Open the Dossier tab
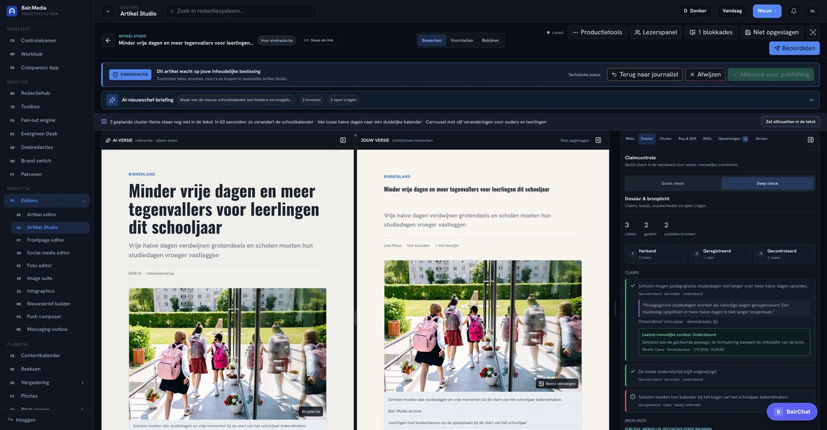The image size is (827, 430). point(647,139)
